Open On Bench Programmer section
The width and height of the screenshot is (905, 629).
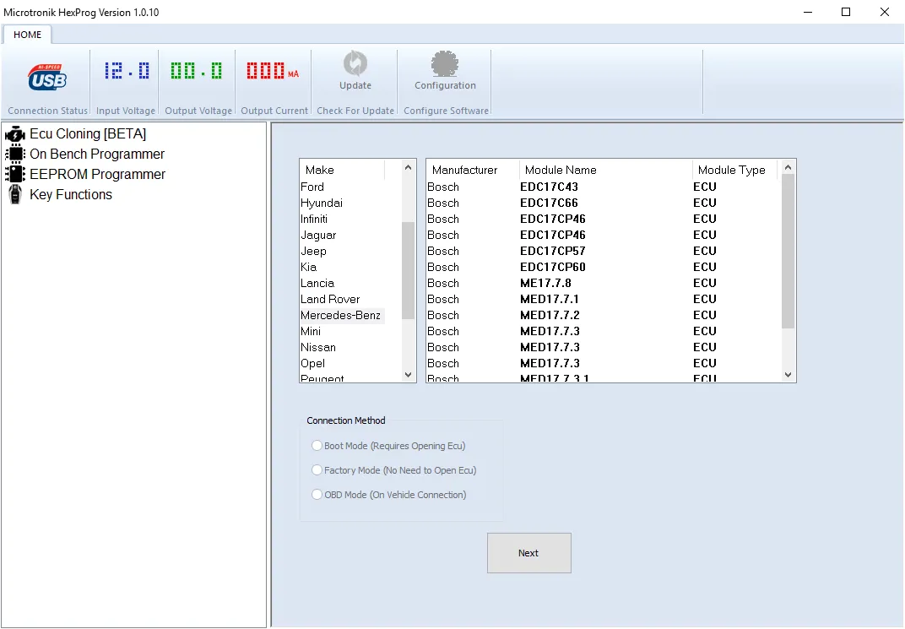coord(97,154)
